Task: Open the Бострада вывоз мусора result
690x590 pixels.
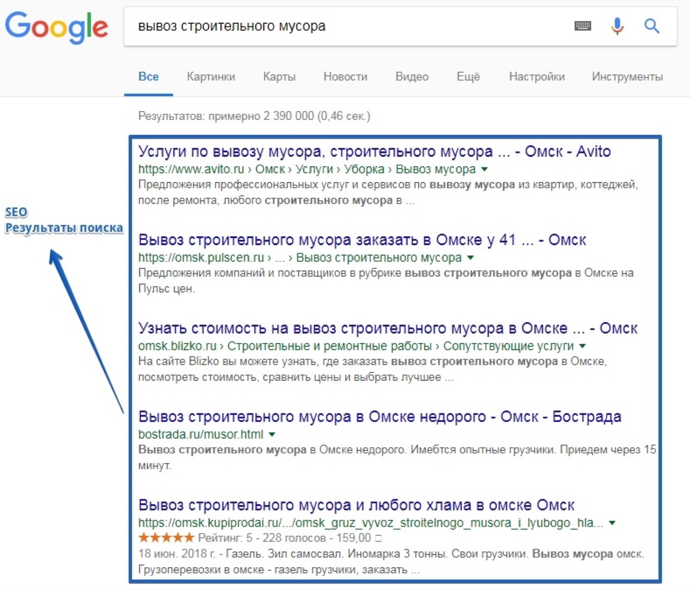Action: point(379,416)
